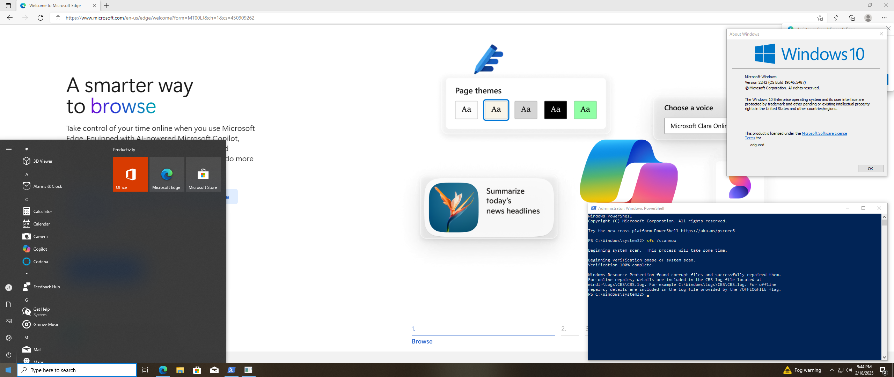The height and width of the screenshot is (377, 894).
Task: Open the volume control in tray
Action: [849, 370]
